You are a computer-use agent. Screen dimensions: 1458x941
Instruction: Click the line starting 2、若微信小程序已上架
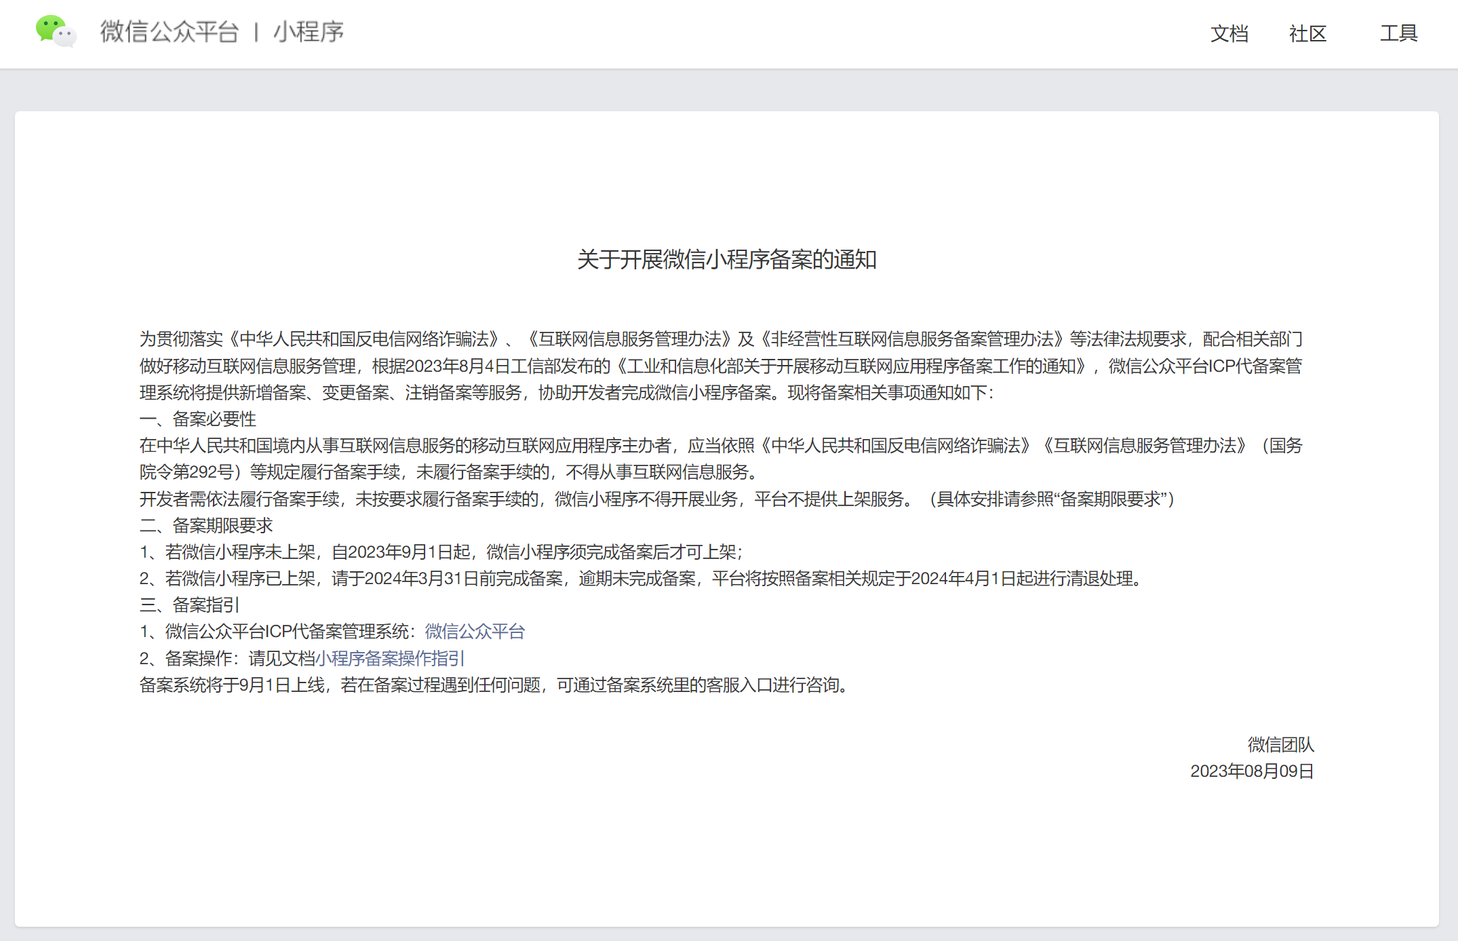642,579
